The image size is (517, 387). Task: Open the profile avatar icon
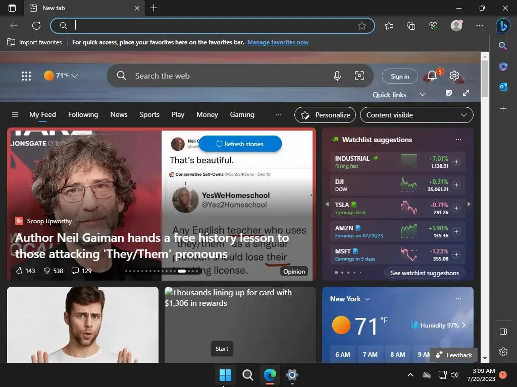pos(456,26)
